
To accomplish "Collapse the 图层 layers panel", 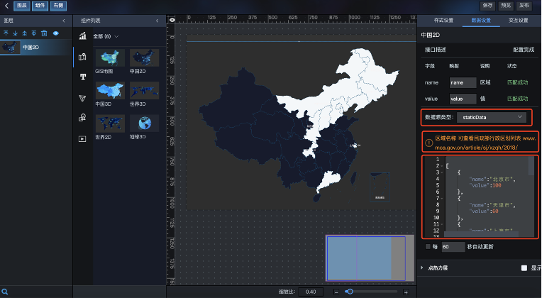I will (x=64, y=21).
